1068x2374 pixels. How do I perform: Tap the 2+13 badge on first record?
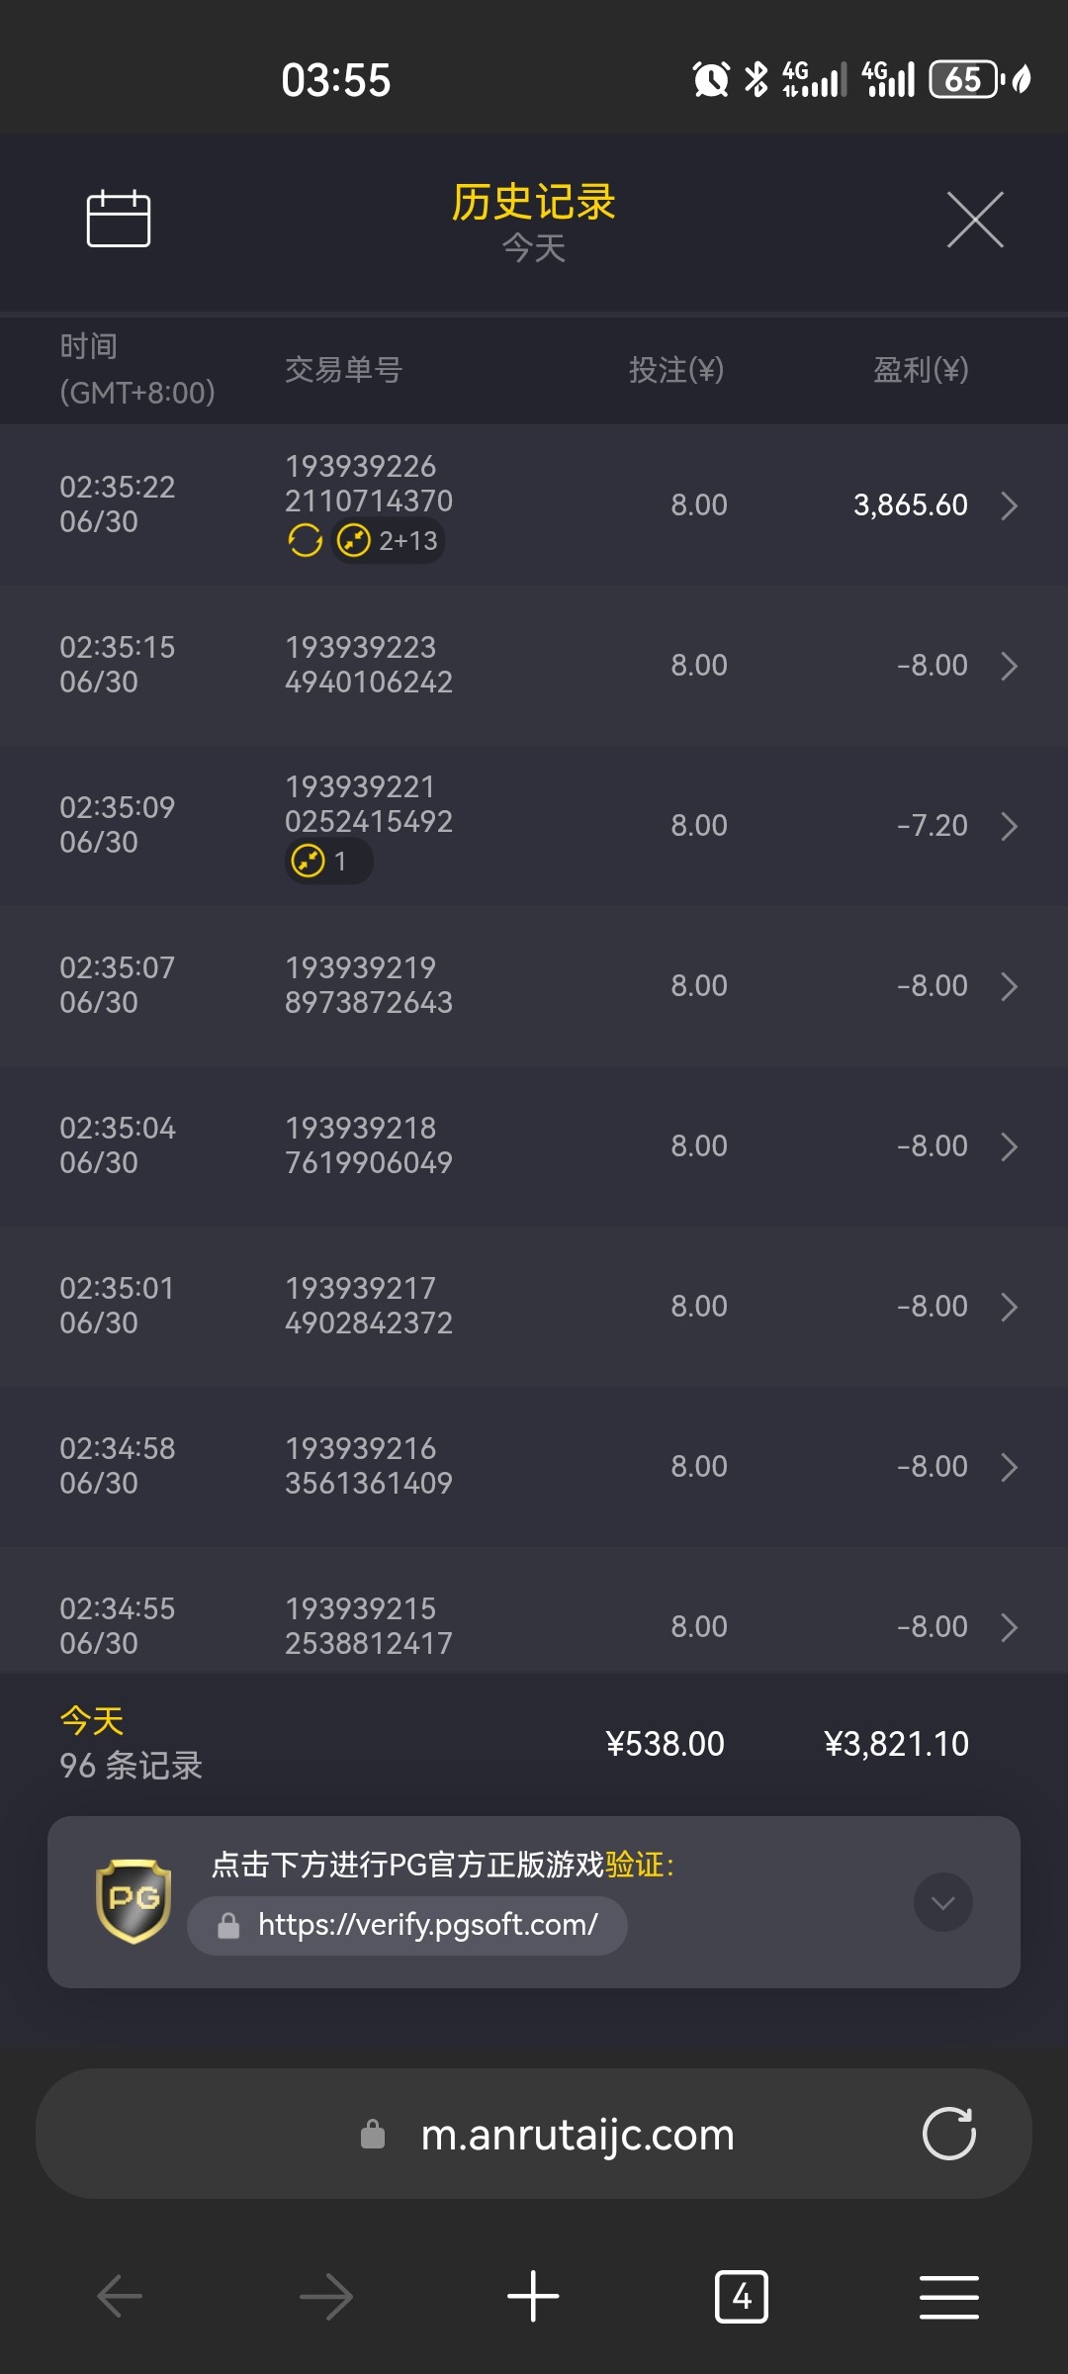tap(389, 541)
